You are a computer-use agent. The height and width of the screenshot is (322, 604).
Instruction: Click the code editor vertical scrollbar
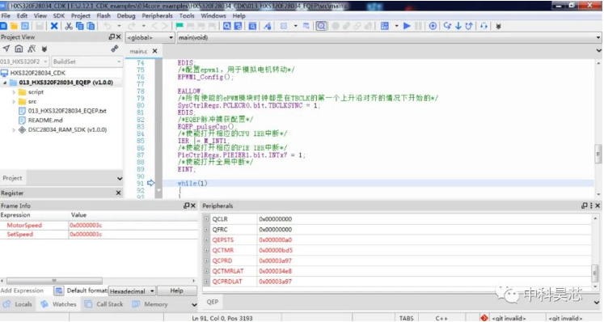598,155
